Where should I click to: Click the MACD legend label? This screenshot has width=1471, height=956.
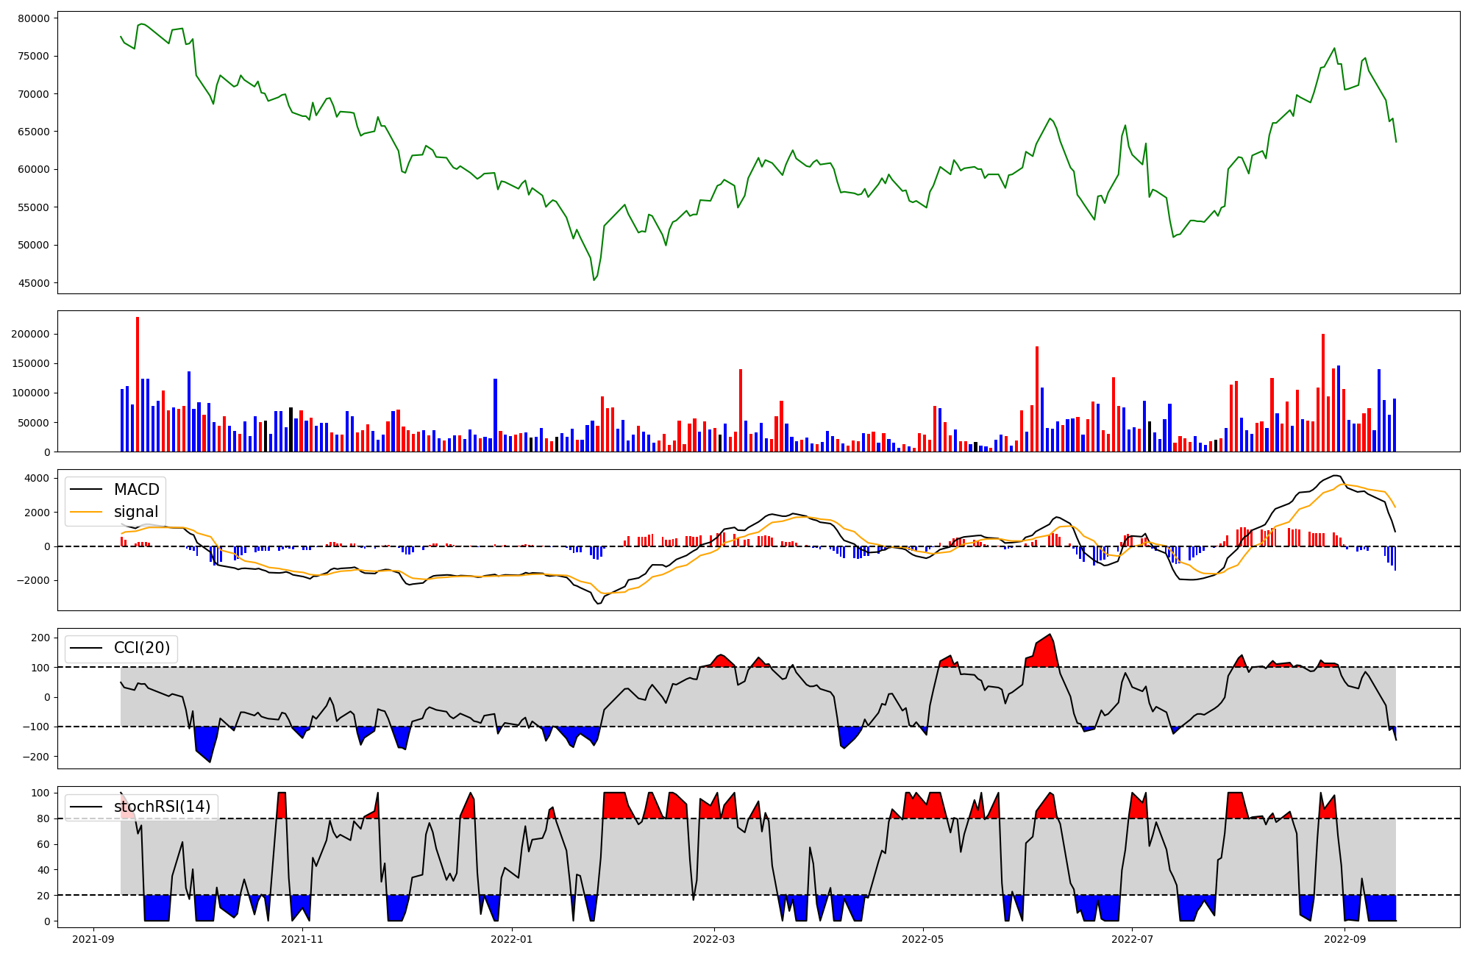[136, 490]
